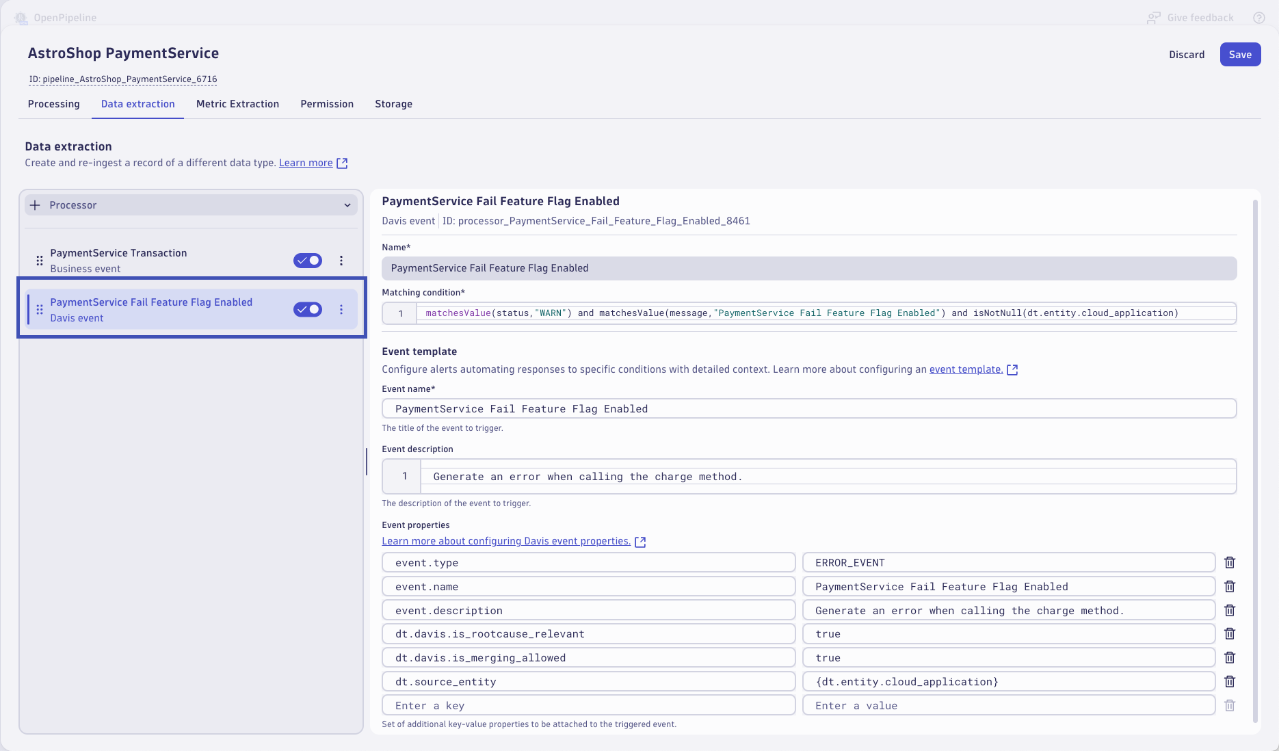The width and height of the screenshot is (1279, 751).
Task: Open more options for Fail Feature Flag processor
Action: (x=341, y=310)
